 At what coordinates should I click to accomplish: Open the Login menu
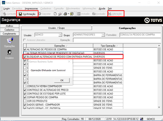[7, 9]
